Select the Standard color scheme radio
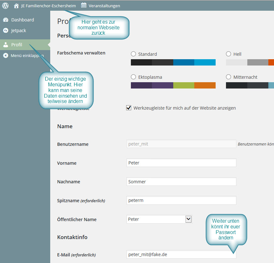Viewport: 274px width, 263px height. (x=133, y=54)
